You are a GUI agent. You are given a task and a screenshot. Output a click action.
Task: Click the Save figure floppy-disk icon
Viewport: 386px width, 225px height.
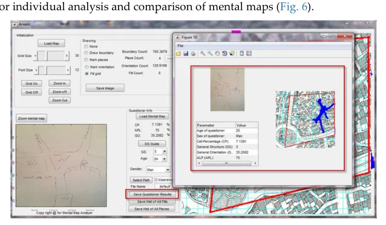pos(186,53)
